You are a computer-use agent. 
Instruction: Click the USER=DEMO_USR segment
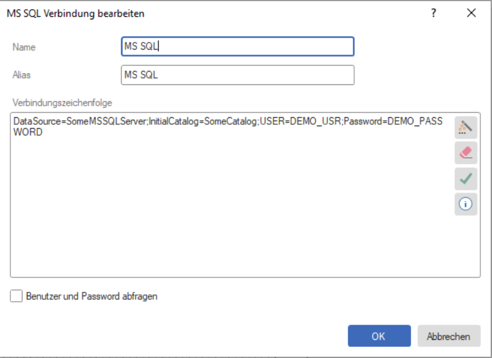tap(300, 122)
